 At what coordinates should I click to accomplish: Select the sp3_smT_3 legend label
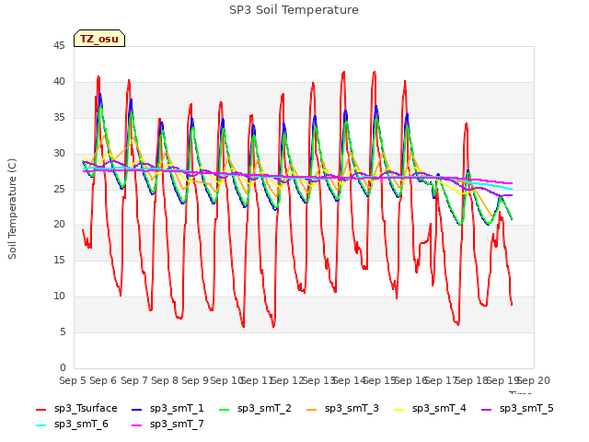352,409
